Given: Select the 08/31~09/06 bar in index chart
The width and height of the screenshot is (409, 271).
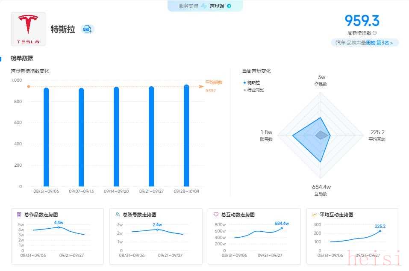Looking at the screenshot, I should 46,137.
